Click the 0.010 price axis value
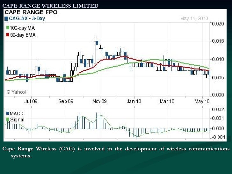Viewport: 232px width, 174px height. point(218,59)
